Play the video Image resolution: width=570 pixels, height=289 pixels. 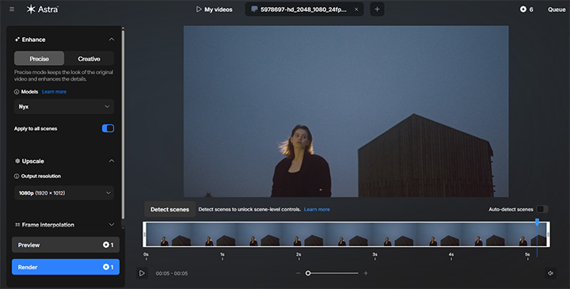click(x=142, y=273)
